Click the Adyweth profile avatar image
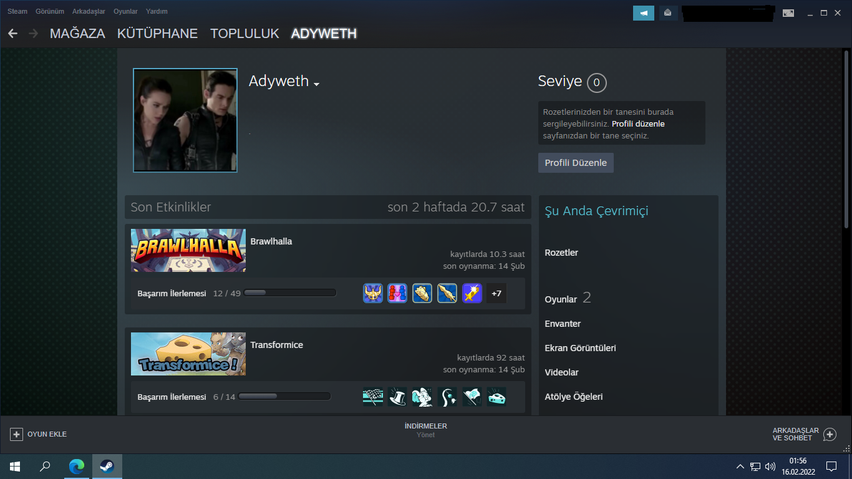Screen dimensions: 852x479 (x=185, y=120)
